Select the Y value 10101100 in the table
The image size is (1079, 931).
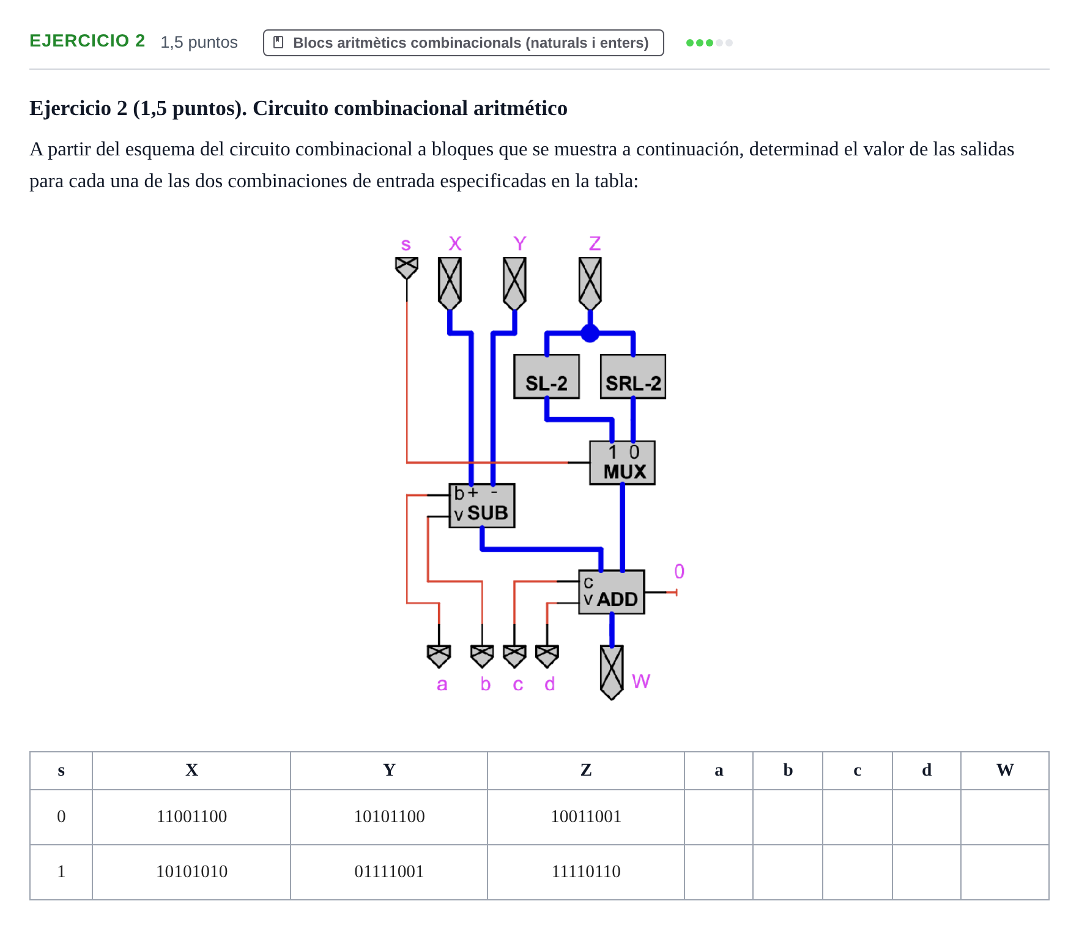(x=389, y=817)
